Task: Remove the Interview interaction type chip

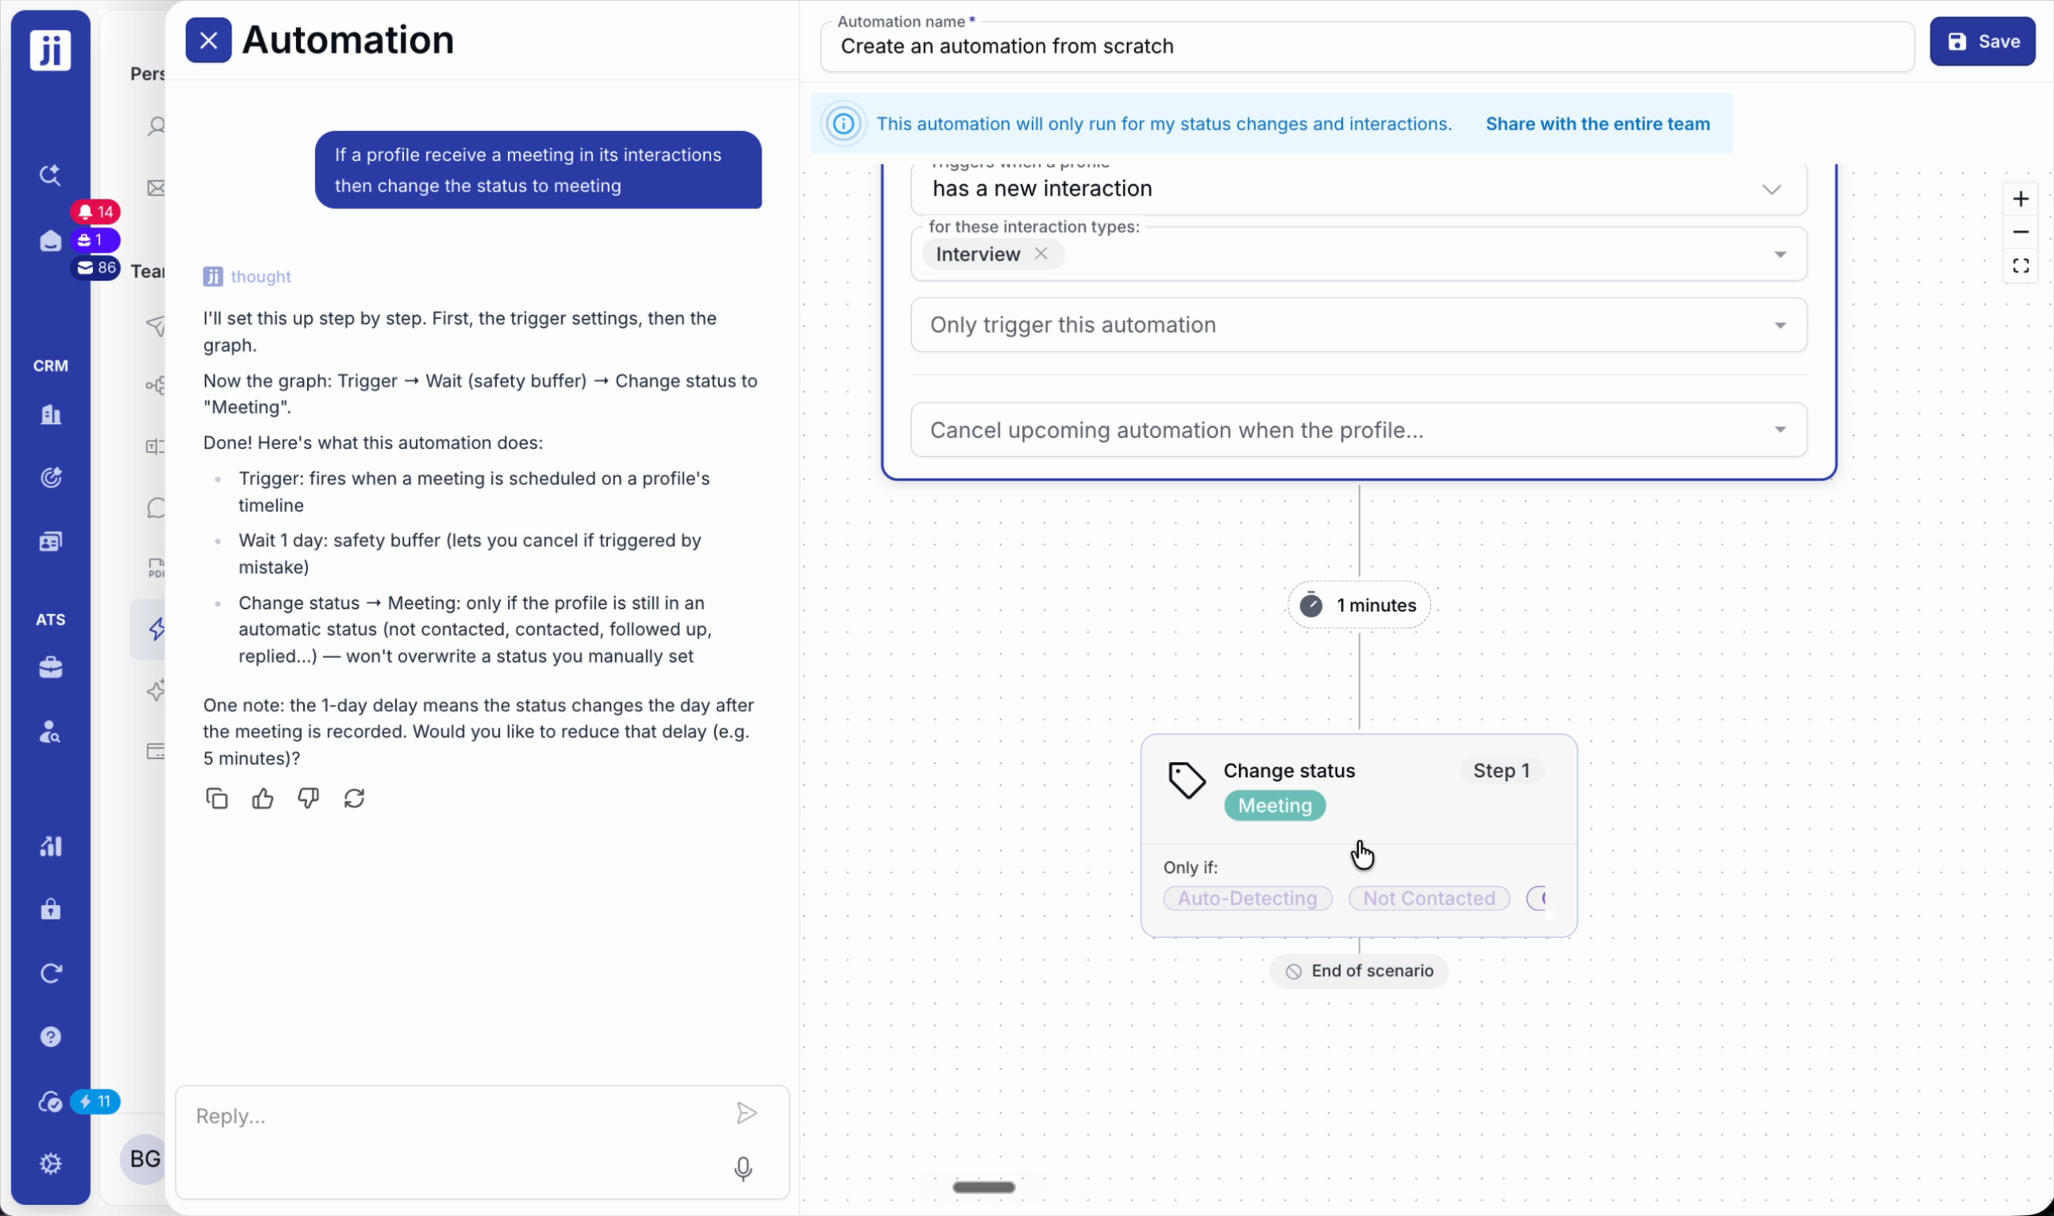Action: point(1040,254)
